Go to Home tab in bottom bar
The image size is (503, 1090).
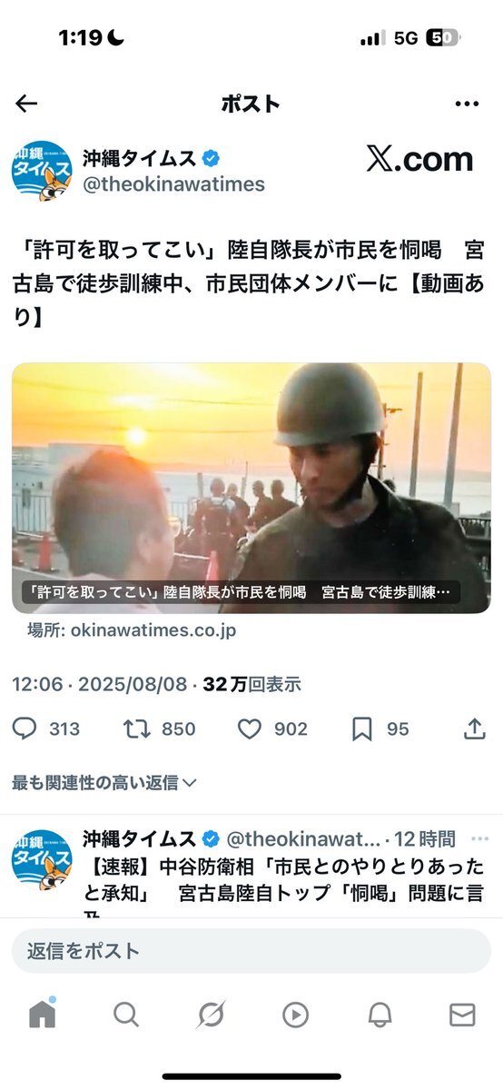(x=42, y=1013)
